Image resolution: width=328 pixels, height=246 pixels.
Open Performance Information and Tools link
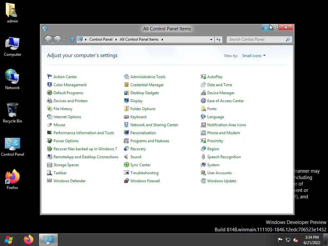click(x=84, y=133)
